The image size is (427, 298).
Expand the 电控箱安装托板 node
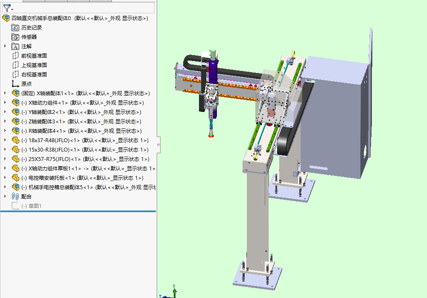coord(5,178)
